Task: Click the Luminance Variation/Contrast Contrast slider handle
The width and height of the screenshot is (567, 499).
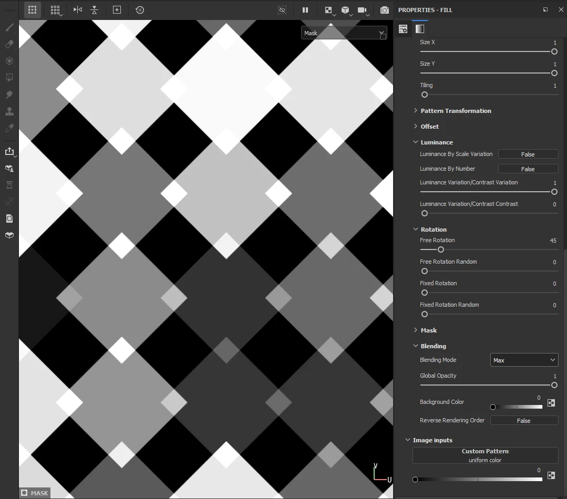Action: pyautogui.click(x=425, y=214)
